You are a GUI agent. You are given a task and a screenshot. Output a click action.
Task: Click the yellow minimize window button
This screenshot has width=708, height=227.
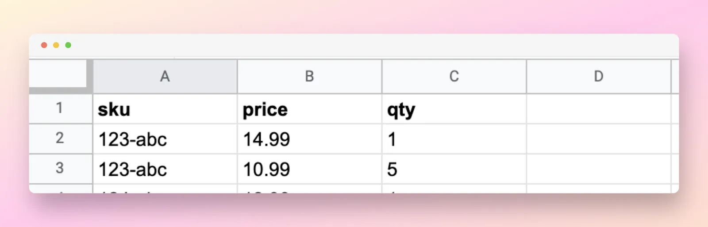[x=56, y=45]
